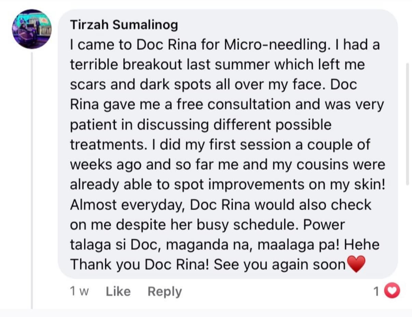The image size is (412, 317).
Task: Click the words "terrible breakout" in comment
Action: 126,65
